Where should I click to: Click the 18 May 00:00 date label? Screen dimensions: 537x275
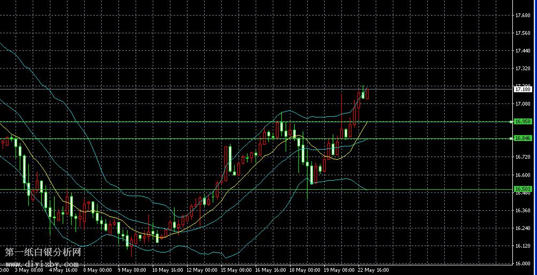click(x=305, y=270)
